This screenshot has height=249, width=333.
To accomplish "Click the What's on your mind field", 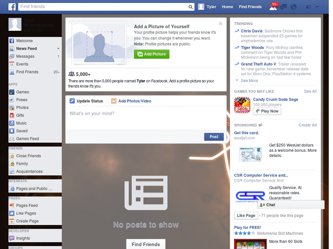I will click(146, 118).
